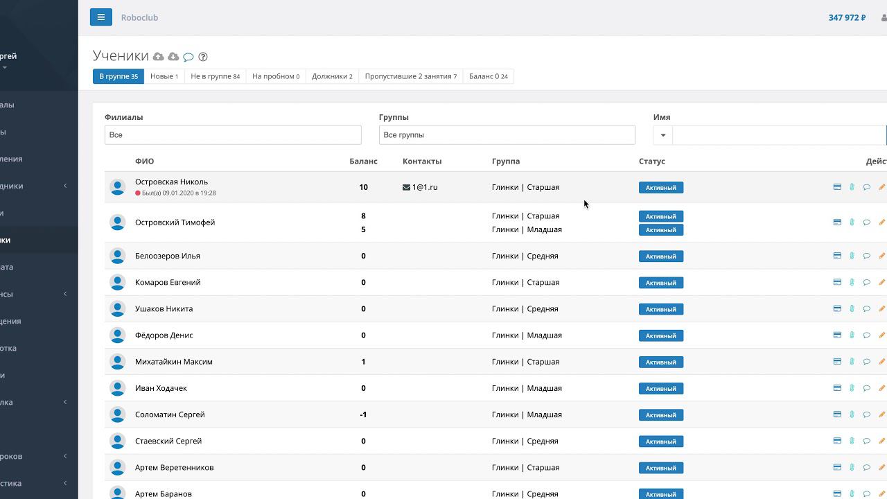
Task: Open payment card icon for Иван Ходачек
Action: tap(837, 388)
